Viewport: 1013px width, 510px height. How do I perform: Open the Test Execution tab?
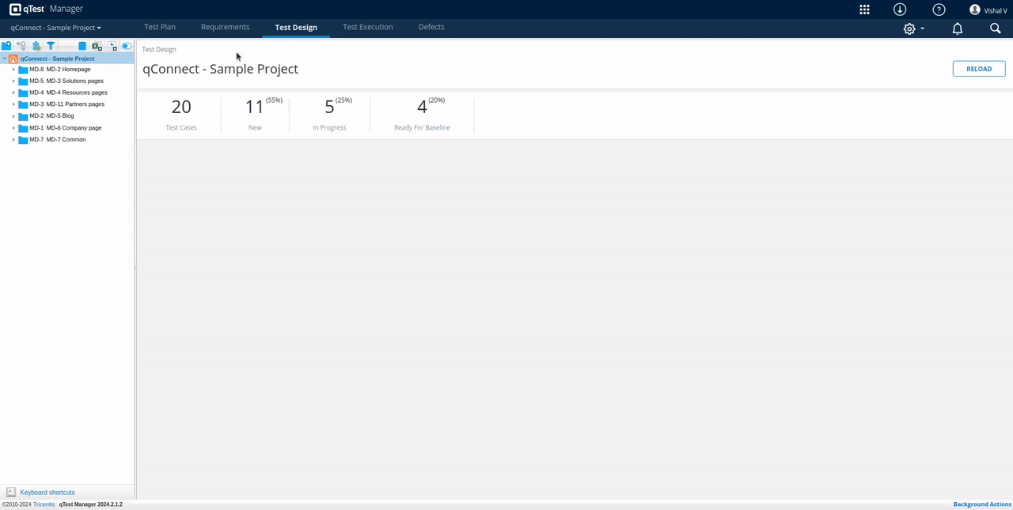[368, 27]
